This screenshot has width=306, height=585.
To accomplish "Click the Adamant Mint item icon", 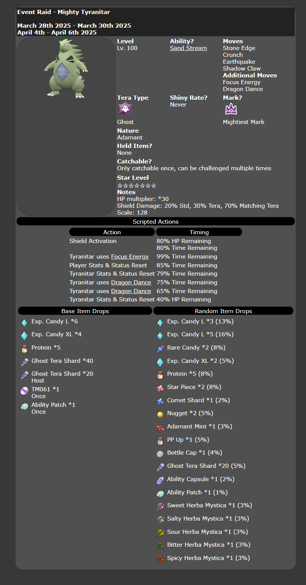I will point(160,428).
